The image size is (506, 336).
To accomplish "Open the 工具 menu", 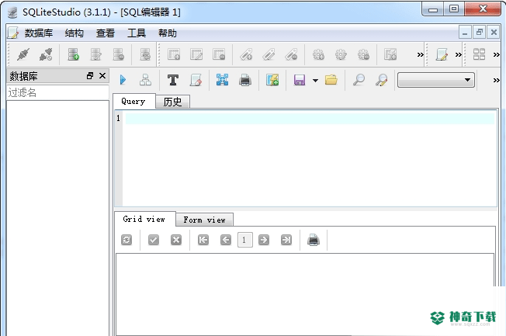I will coord(137,33).
